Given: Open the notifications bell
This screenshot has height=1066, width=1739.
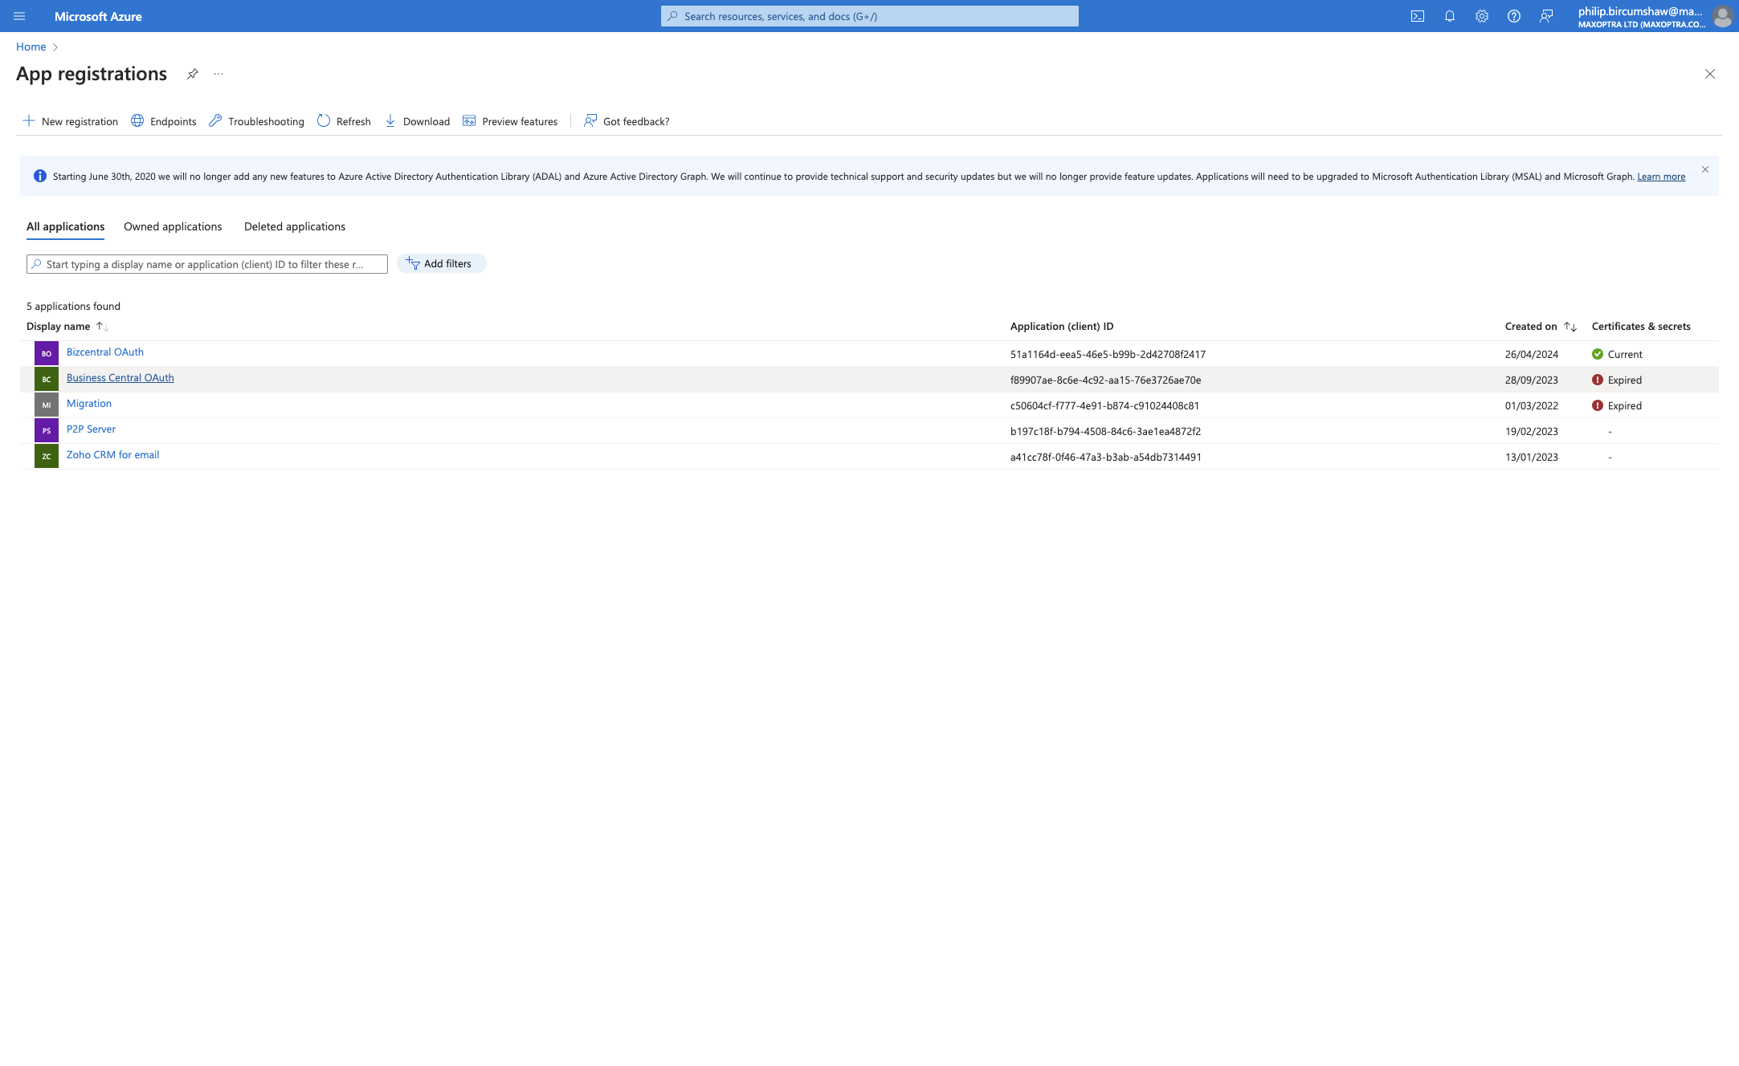Looking at the screenshot, I should (x=1450, y=16).
